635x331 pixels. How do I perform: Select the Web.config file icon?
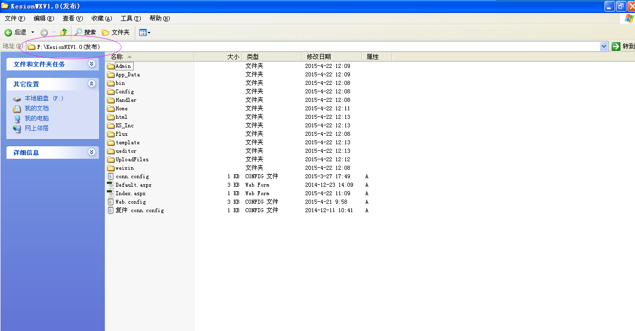[x=111, y=202]
